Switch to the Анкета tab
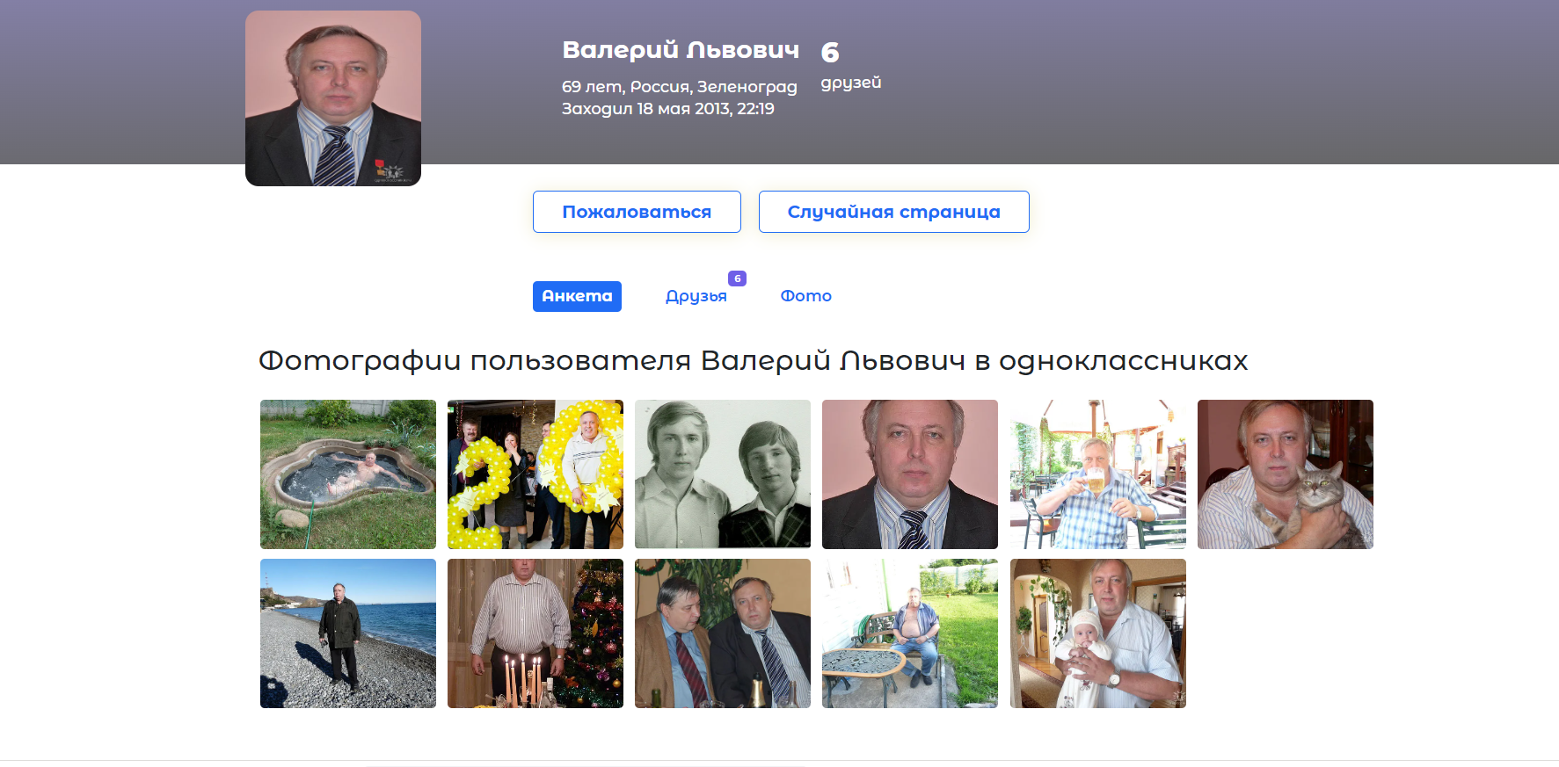 (577, 296)
